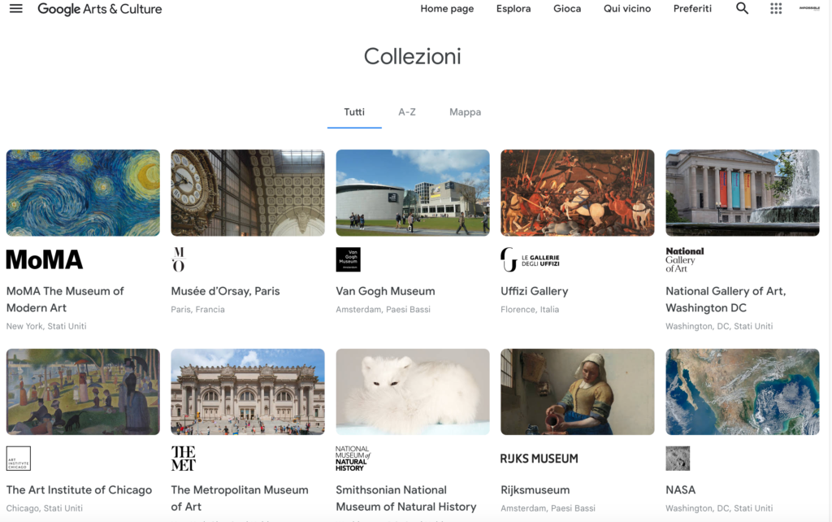This screenshot has width=832, height=522.
Task: Open the Metropolitan Museum facade thumbnail
Action: point(248,392)
